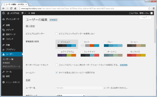The width and height of the screenshot is (157, 97).
Task: Open the 詳細情報 link
Action: click(124, 65)
